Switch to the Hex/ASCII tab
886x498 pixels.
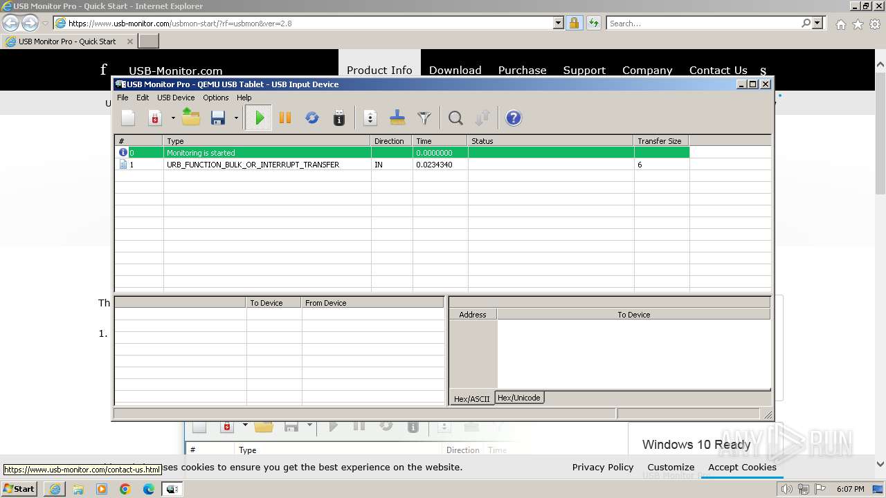point(472,399)
